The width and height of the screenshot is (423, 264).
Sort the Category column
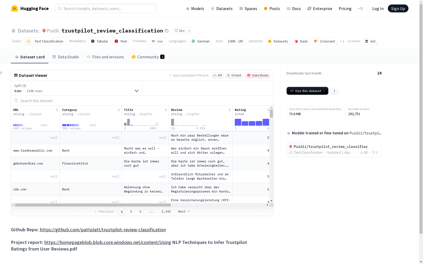119,110
